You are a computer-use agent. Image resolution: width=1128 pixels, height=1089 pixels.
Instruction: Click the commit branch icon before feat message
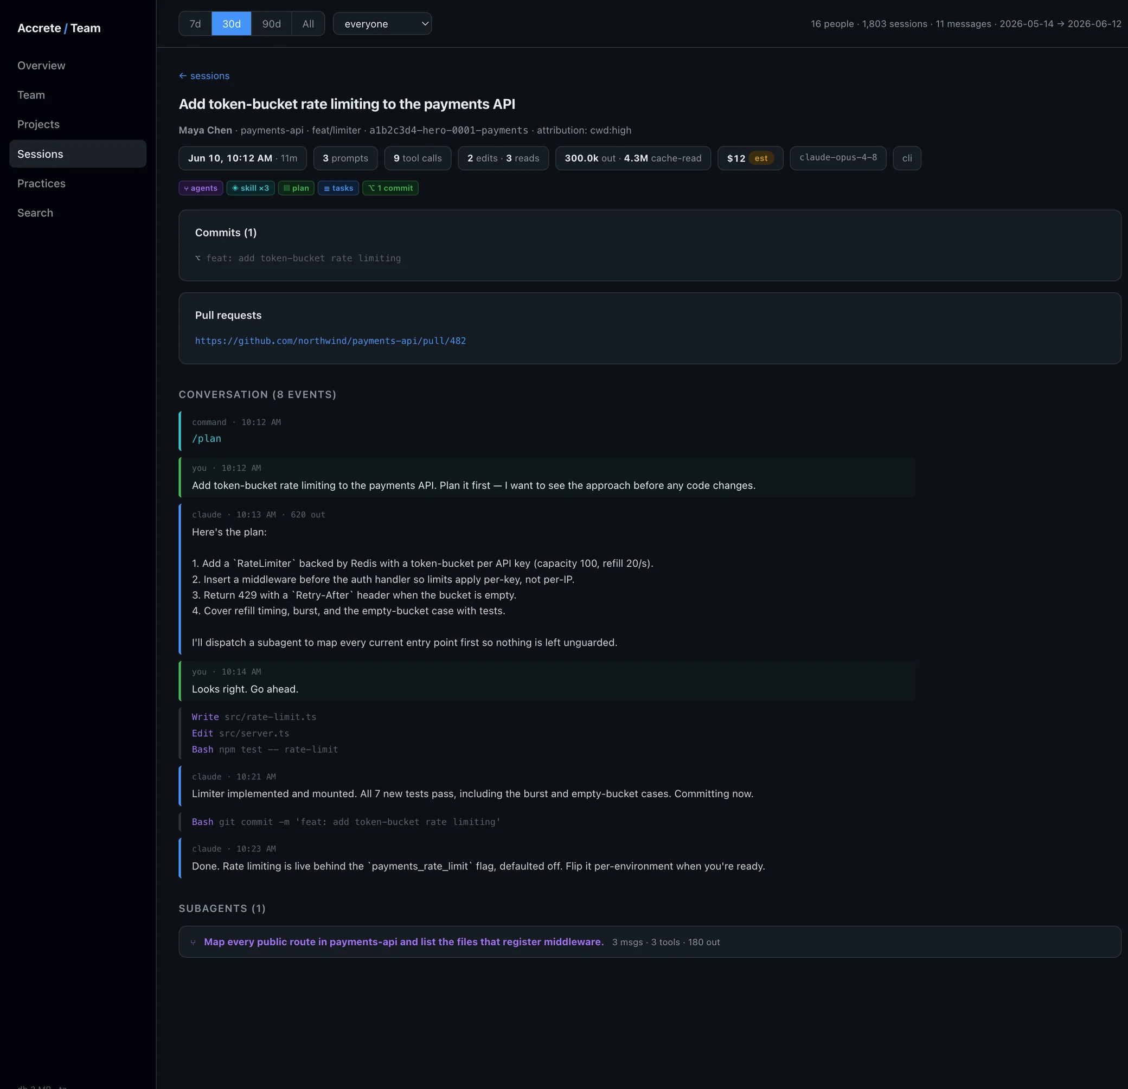click(198, 259)
